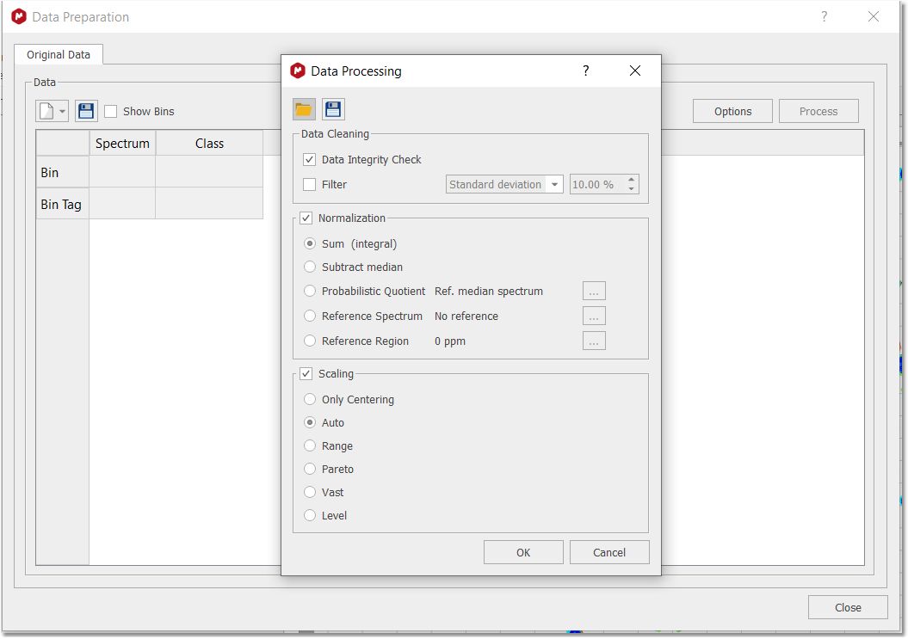Viewport: 908px width, 639px height.
Task: Click the 10.00 % filter value field
Action: click(x=596, y=185)
